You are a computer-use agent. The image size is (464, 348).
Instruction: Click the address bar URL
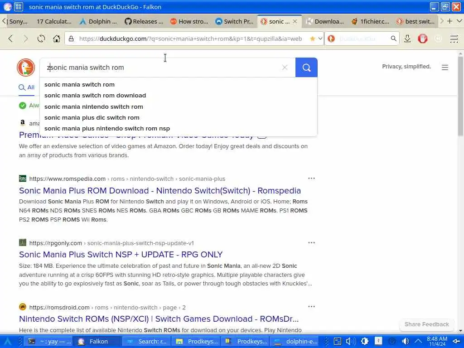click(190, 39)
